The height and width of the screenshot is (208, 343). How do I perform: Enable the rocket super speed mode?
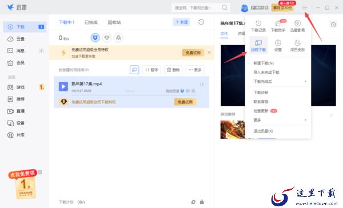118,38
